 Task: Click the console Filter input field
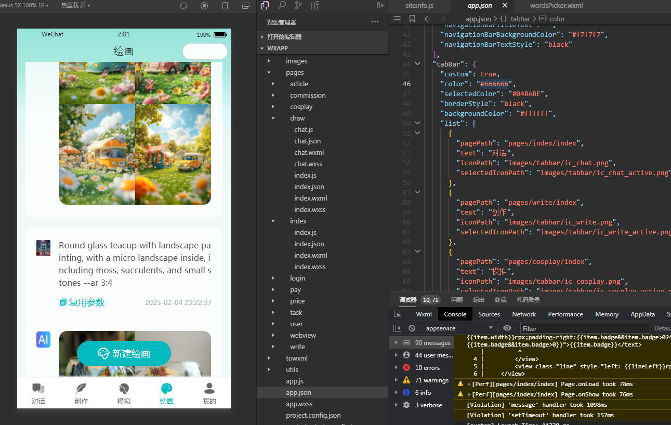tap(585, 328)
